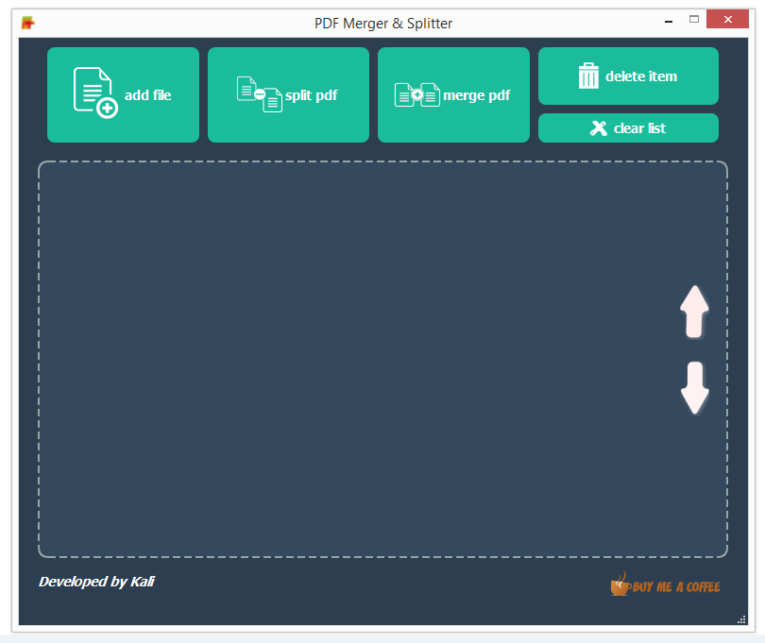Viewport: 765px width, 643px height.
Task: Click inside the empty PDF file list area
Action: (382, 359)
